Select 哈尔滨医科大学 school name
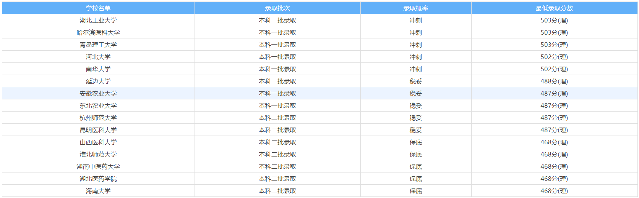 [98, 32]
